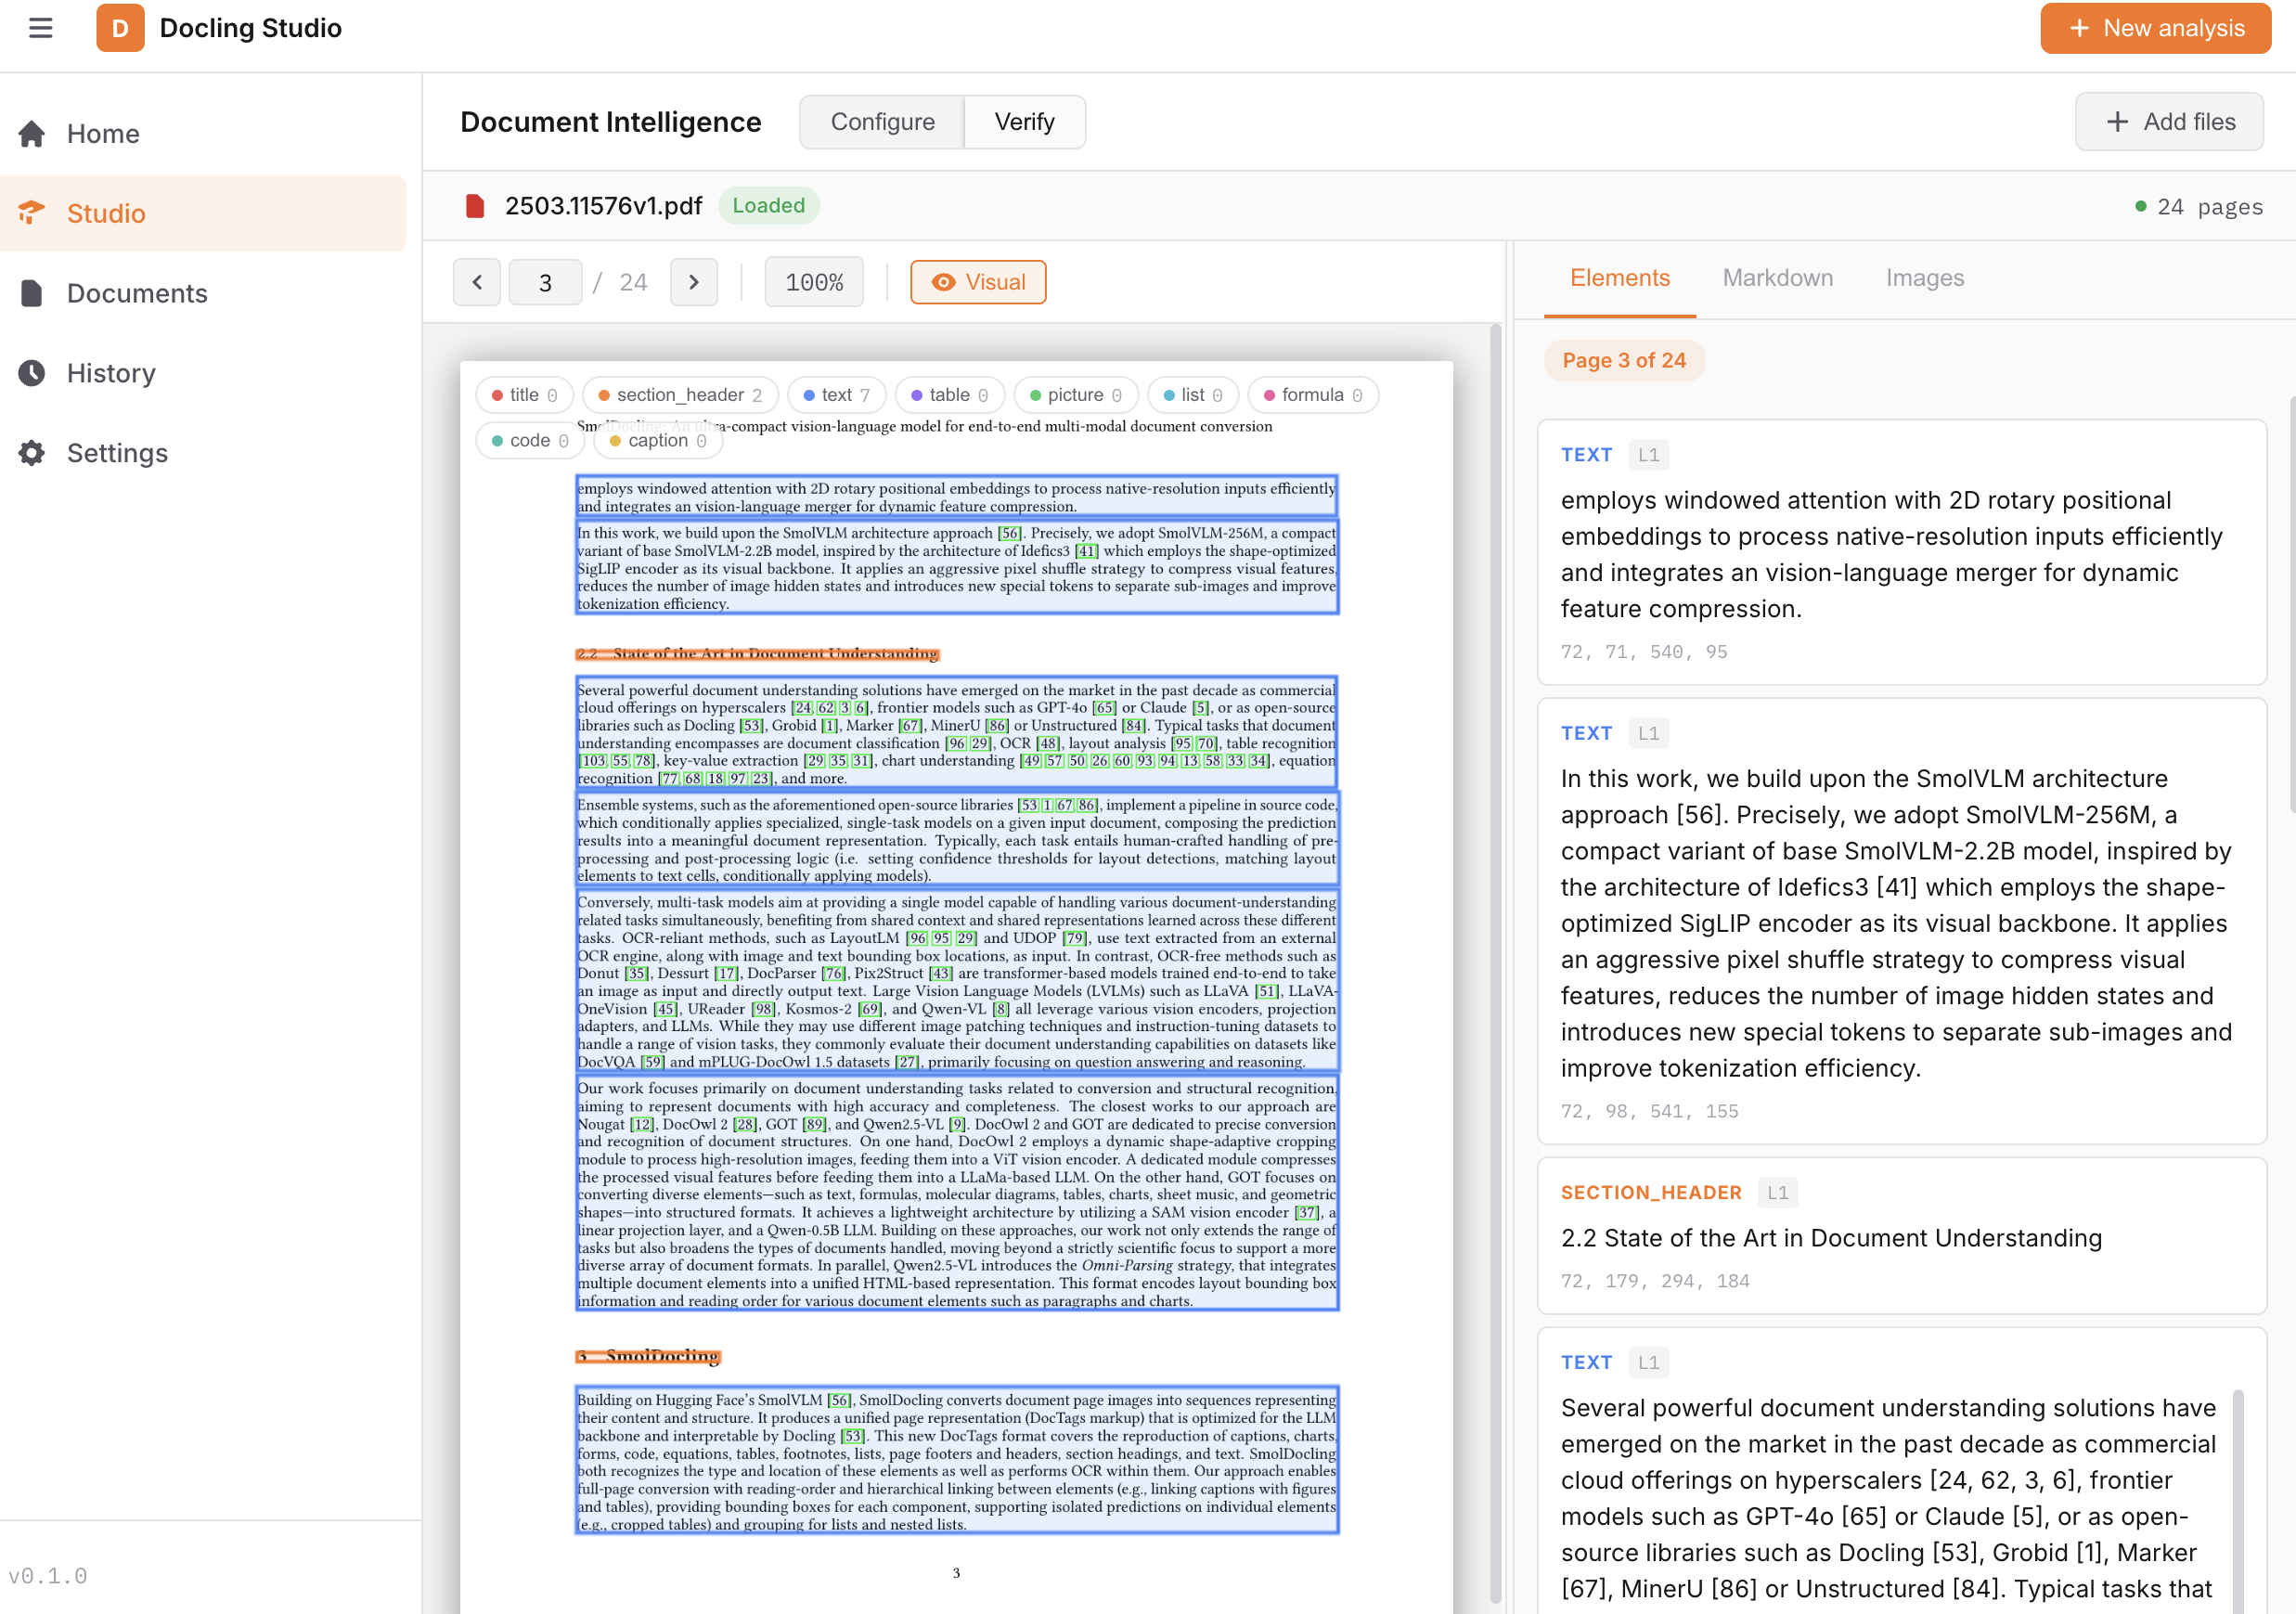Click the document viewer vertical scrollbar
The width and height of the screenshot is (2296, 1614).
(x=1495, y=900)
